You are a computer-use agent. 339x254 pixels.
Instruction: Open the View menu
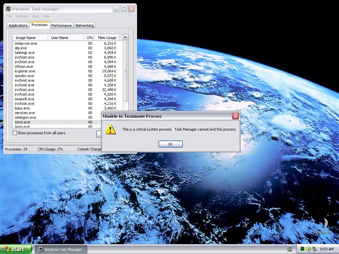coord(35,16)
